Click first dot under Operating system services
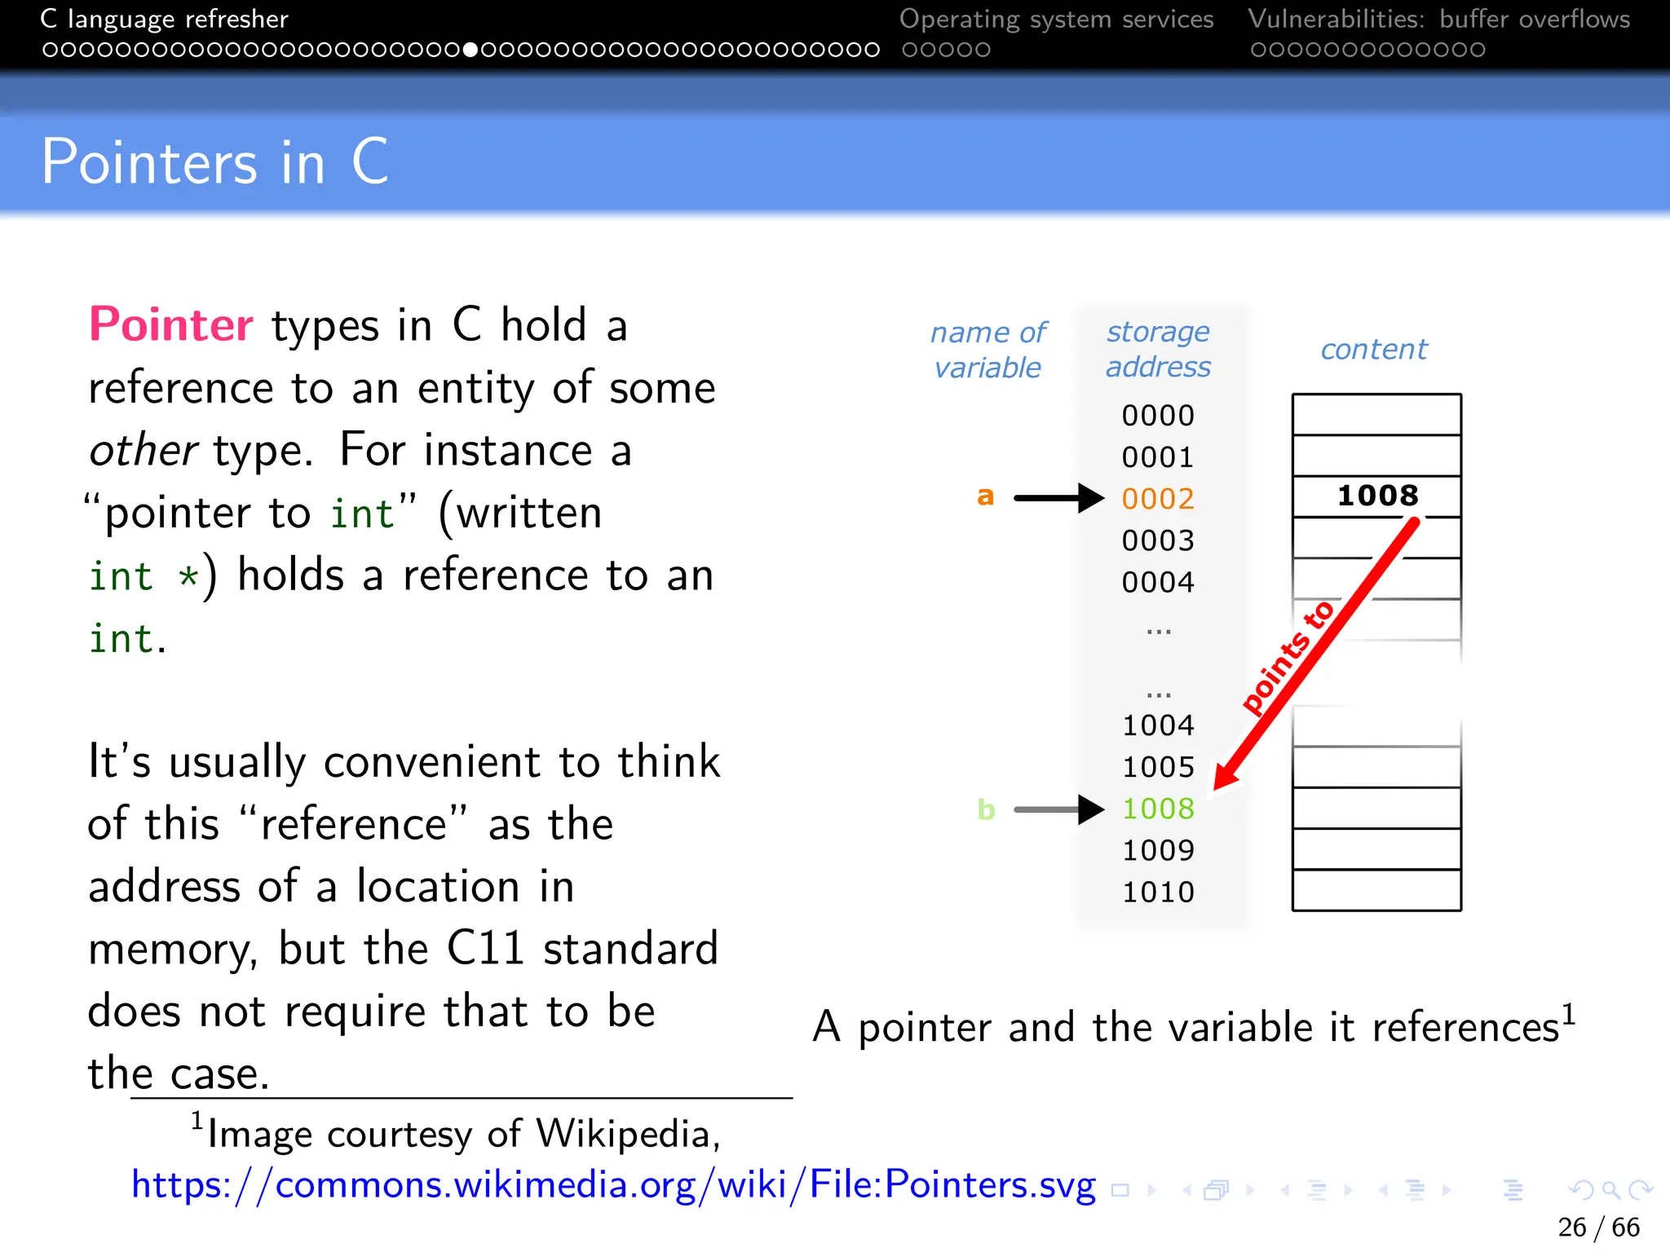The image size is (1670, 1252). click(910, 50)
